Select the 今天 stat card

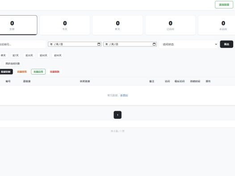[65, 25]
